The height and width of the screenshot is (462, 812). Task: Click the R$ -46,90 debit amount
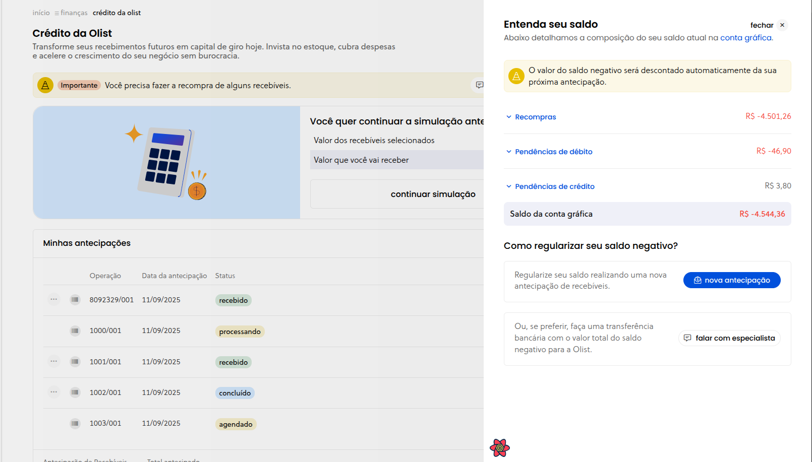(774, 151)
